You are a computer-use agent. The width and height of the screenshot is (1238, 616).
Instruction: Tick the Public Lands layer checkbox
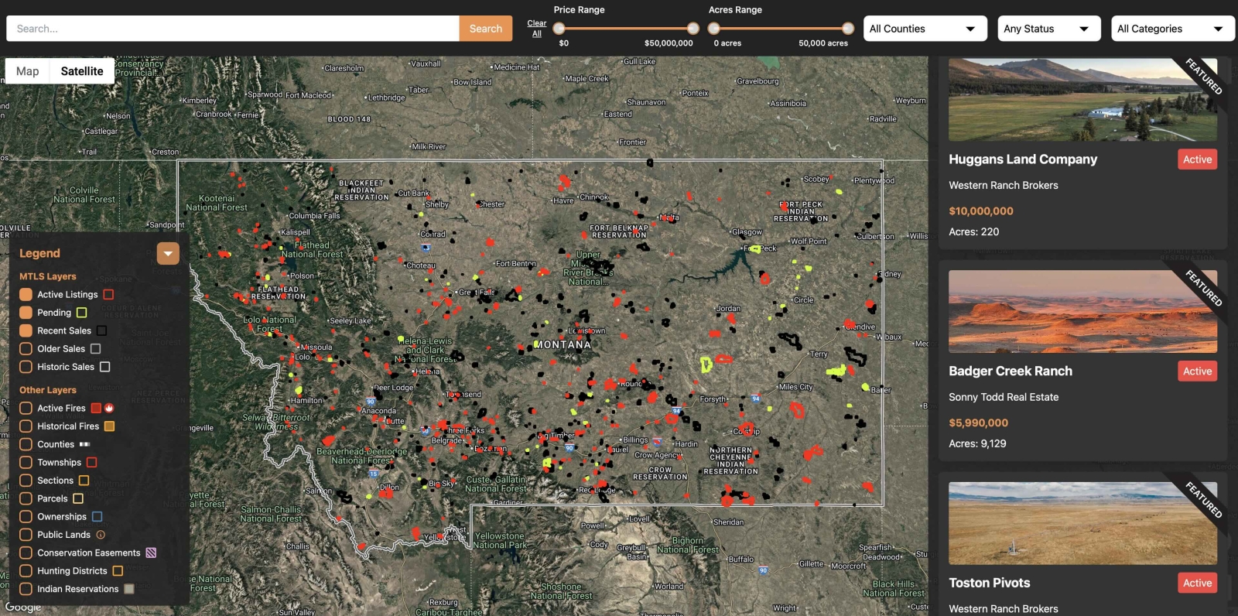tap(26, 535)
